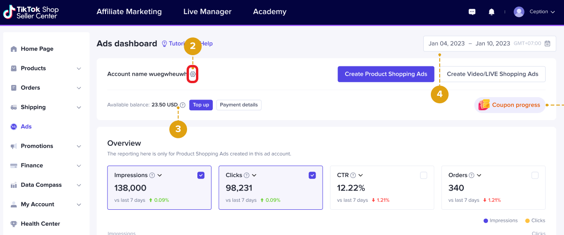Click the TikTok Shop Seller Center logo
Image resolution: width=564 pixels, height=235 pixels.
[30, 12]
